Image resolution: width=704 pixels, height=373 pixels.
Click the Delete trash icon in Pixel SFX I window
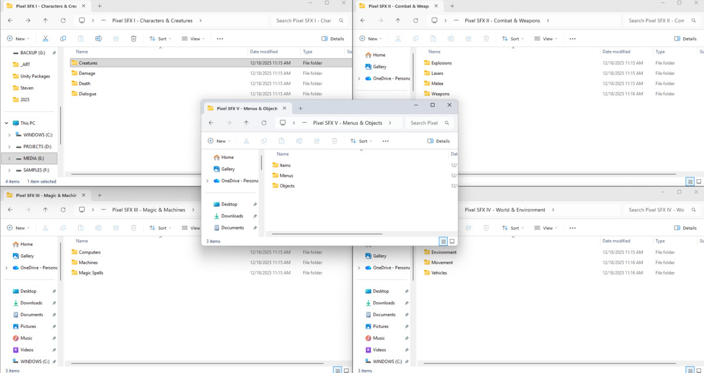[134, 39]
